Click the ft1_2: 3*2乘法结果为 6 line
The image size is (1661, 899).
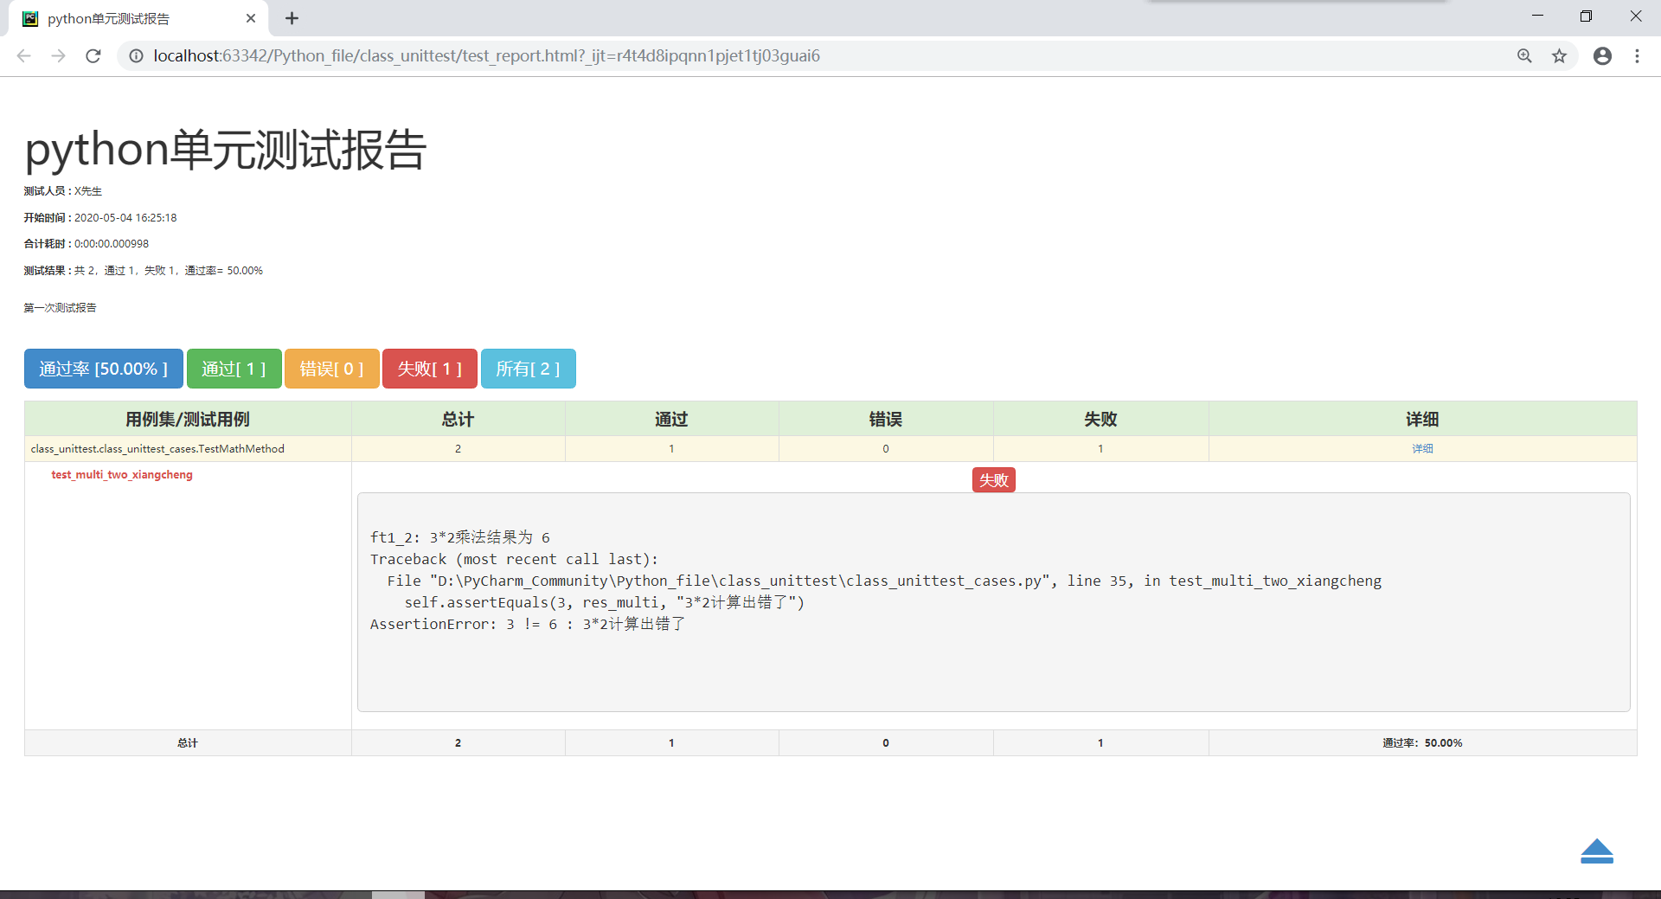(x=460, y=538)
